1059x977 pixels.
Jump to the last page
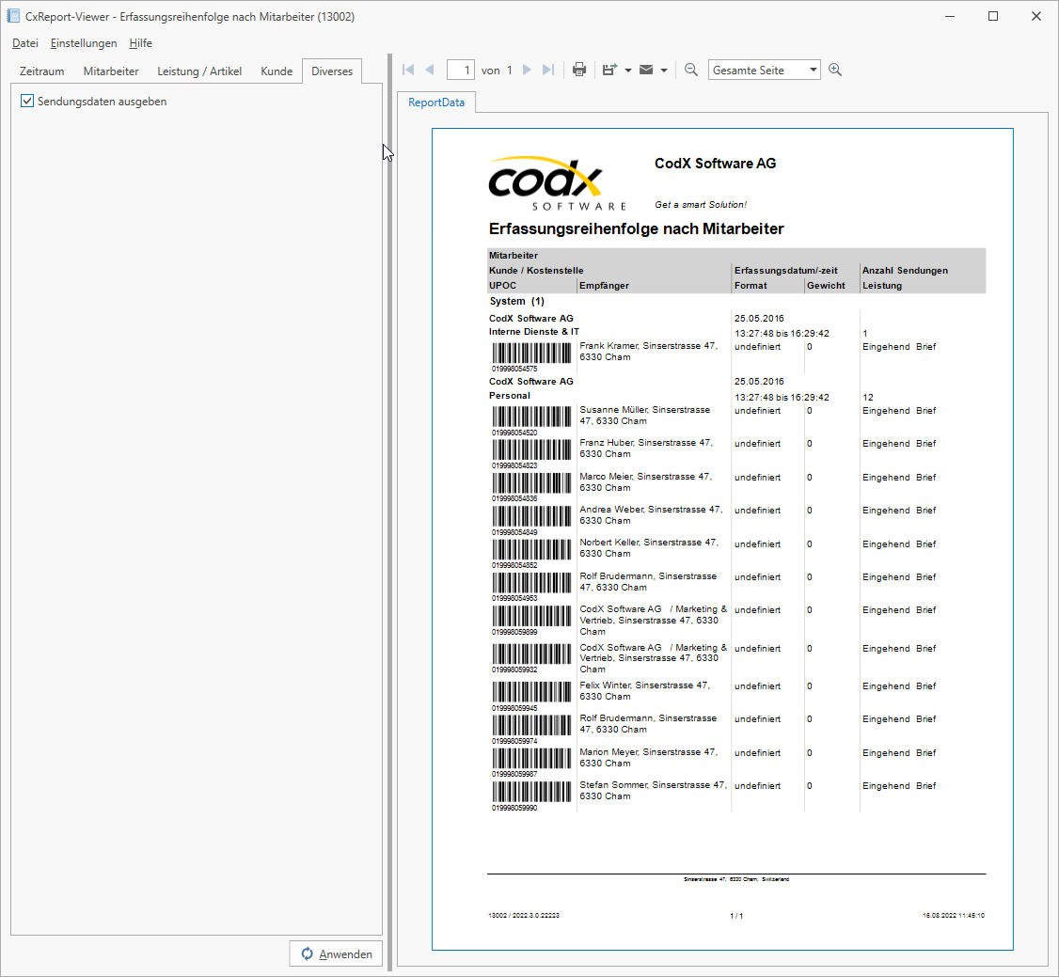click(548, 69)
